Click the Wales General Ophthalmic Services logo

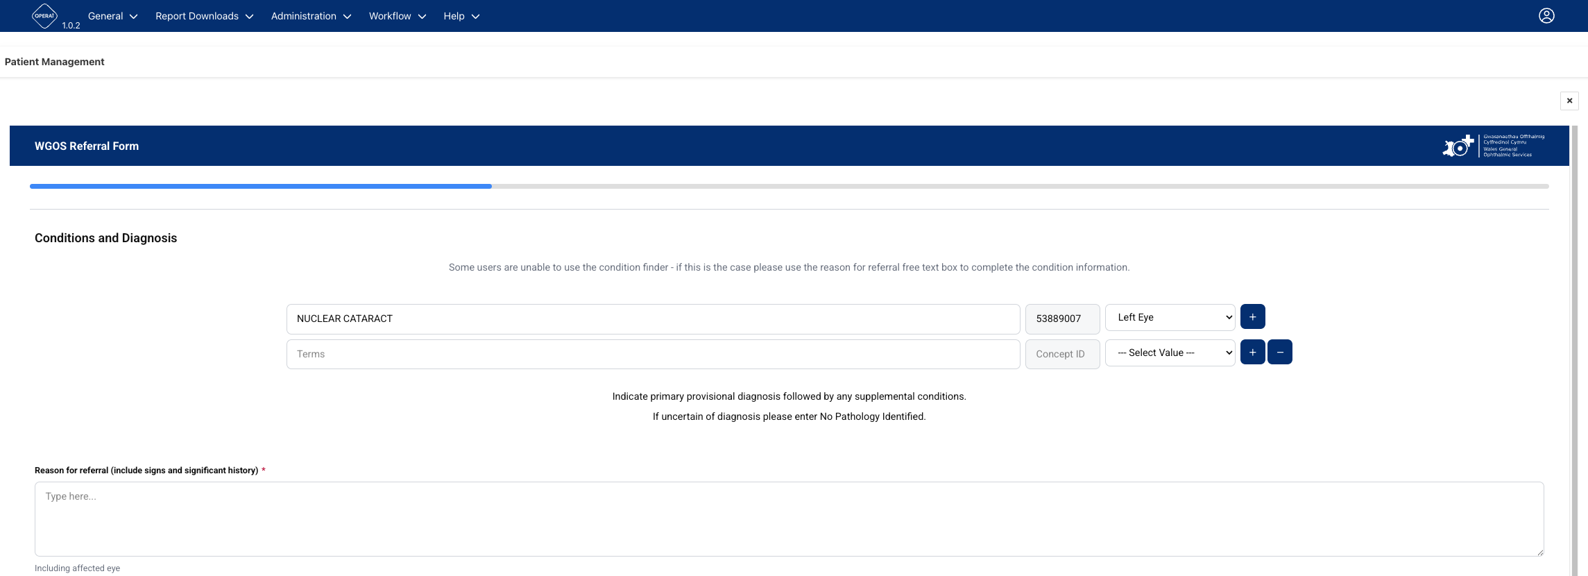tap(1494, 146)
